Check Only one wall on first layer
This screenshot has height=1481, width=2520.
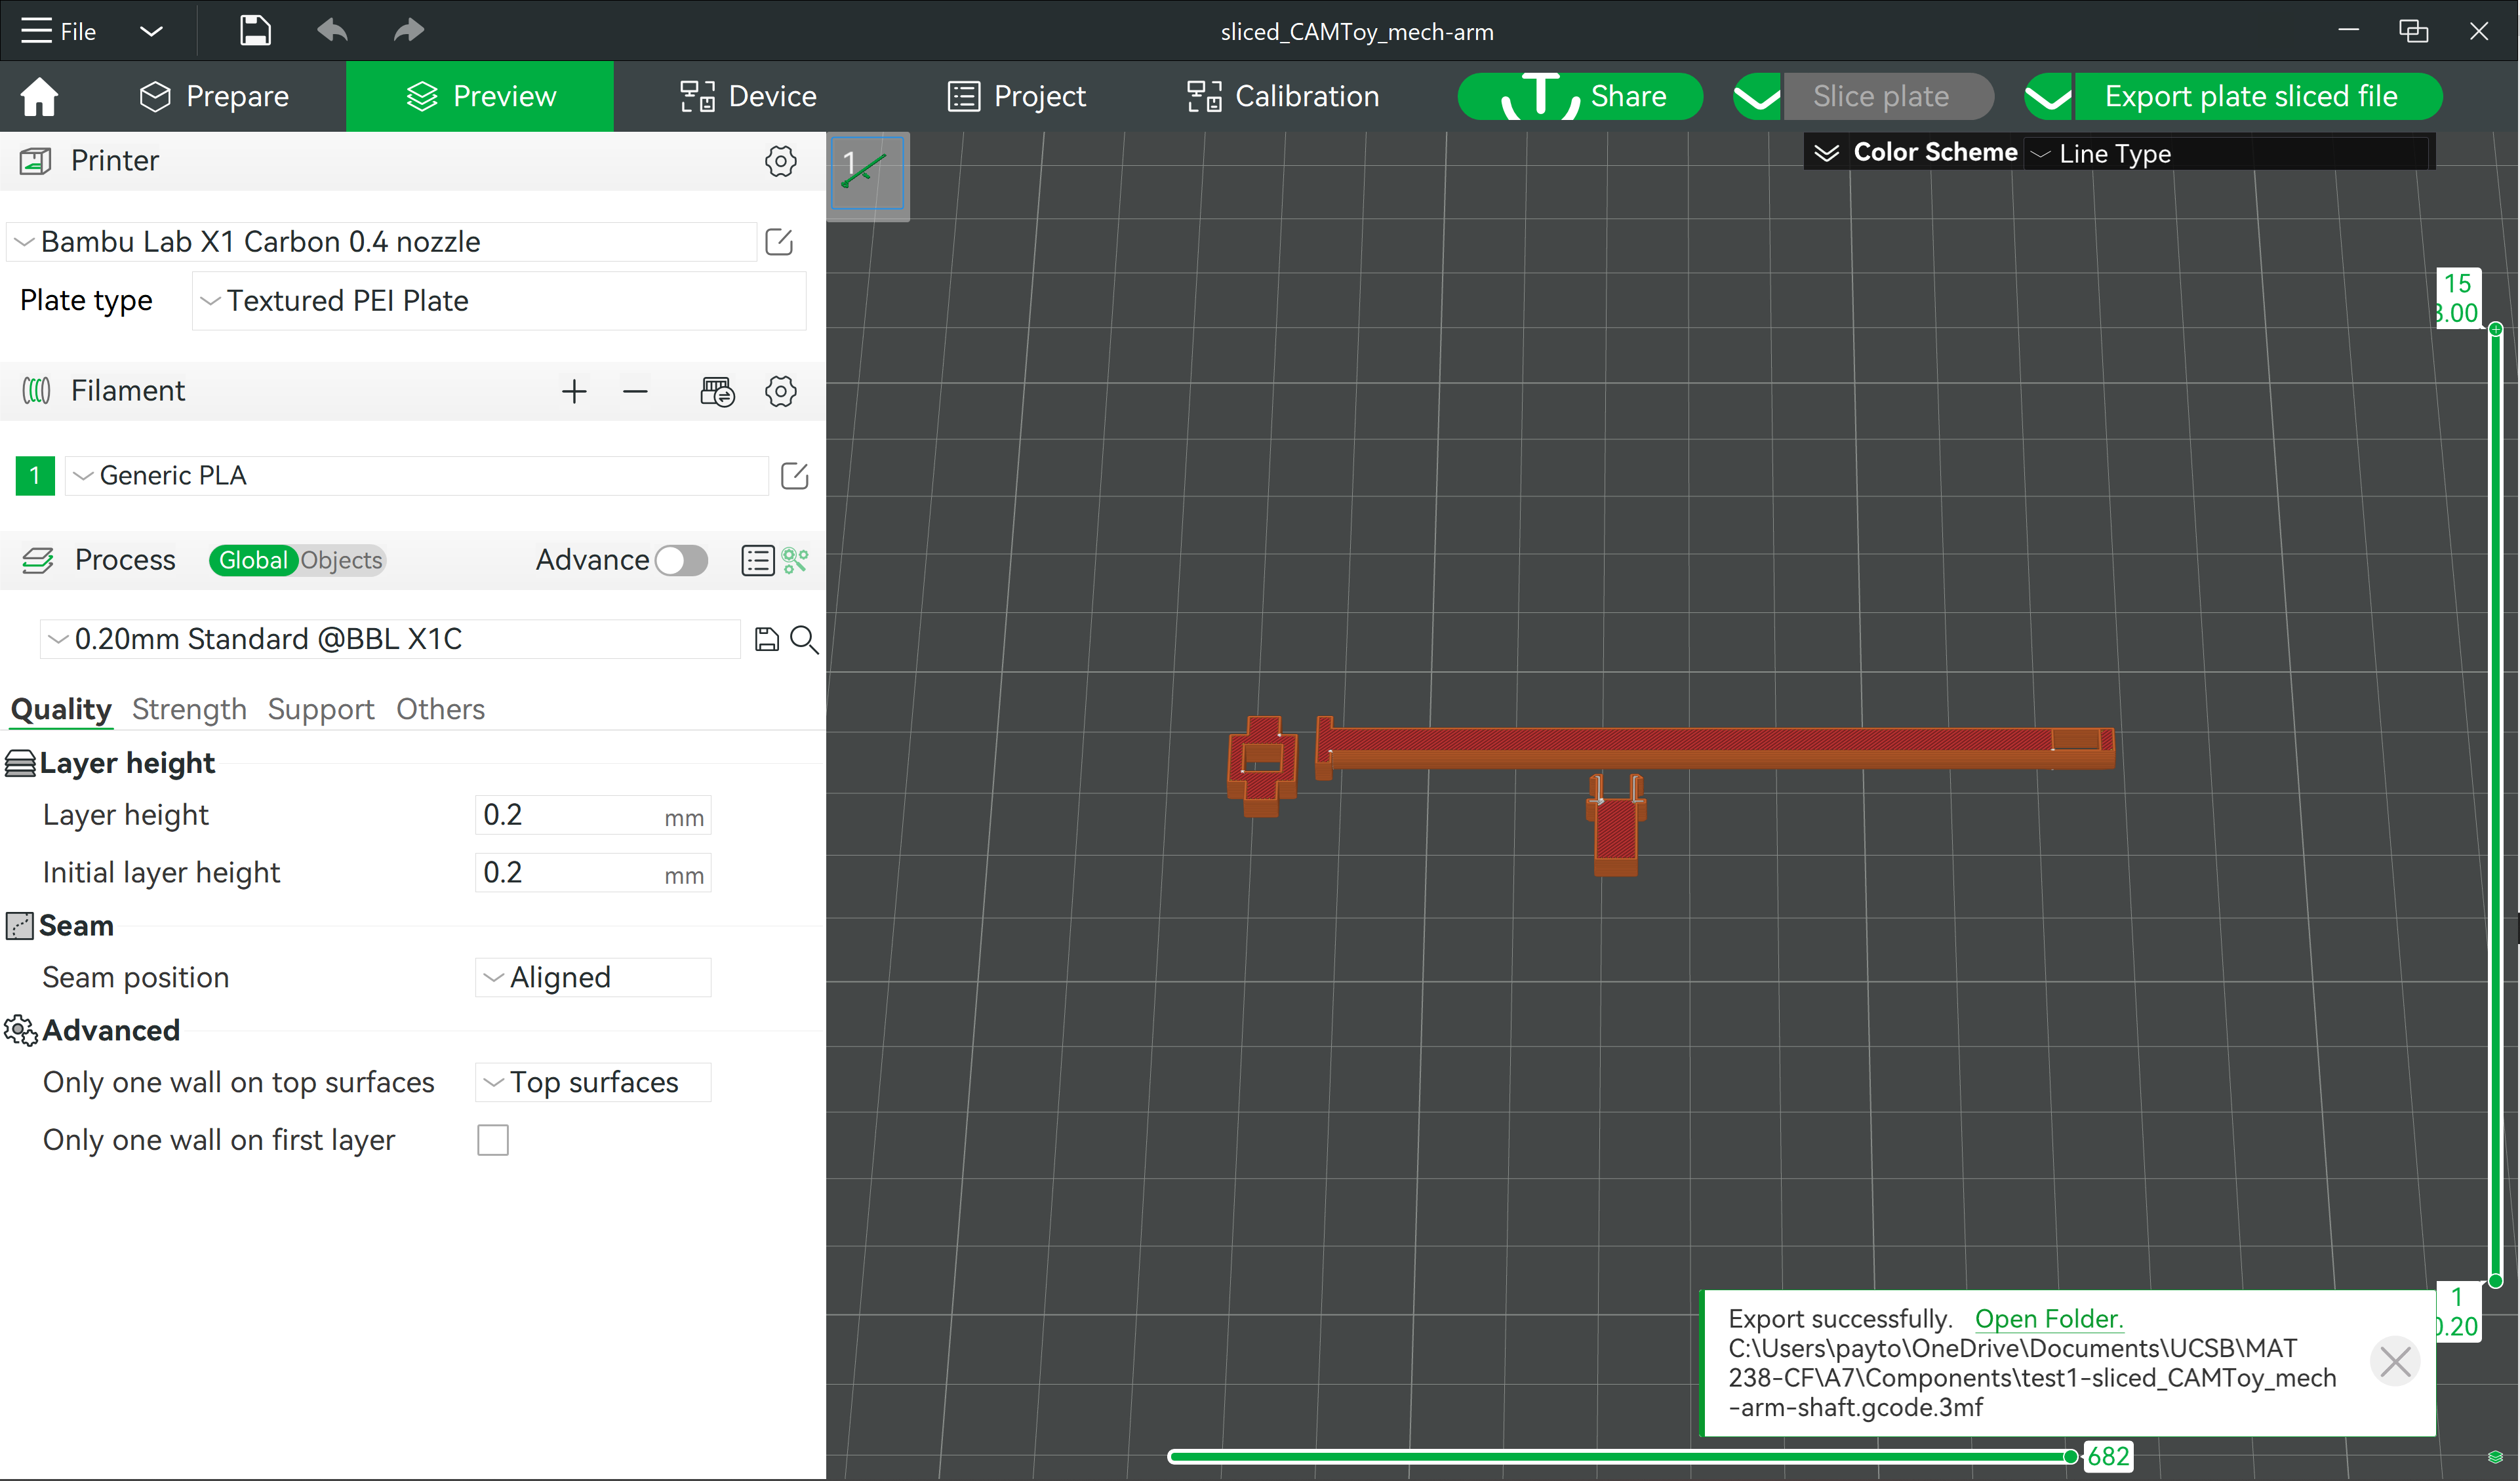coord(493,1140)
